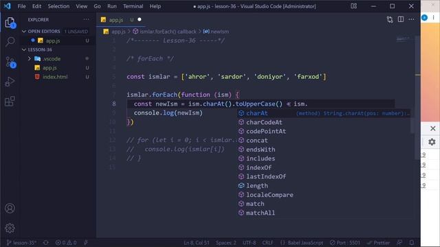Open app.js under OPEN EDITORS
This screenshot has width=440, height=247.
point(53,40)
